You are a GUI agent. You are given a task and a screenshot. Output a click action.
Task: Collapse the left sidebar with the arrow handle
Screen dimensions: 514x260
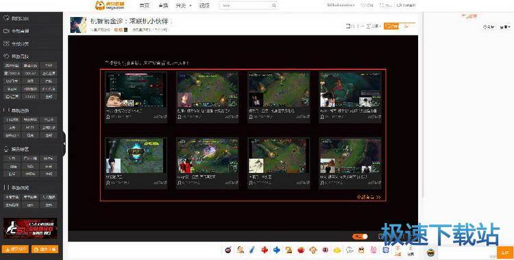pos(64,144)
